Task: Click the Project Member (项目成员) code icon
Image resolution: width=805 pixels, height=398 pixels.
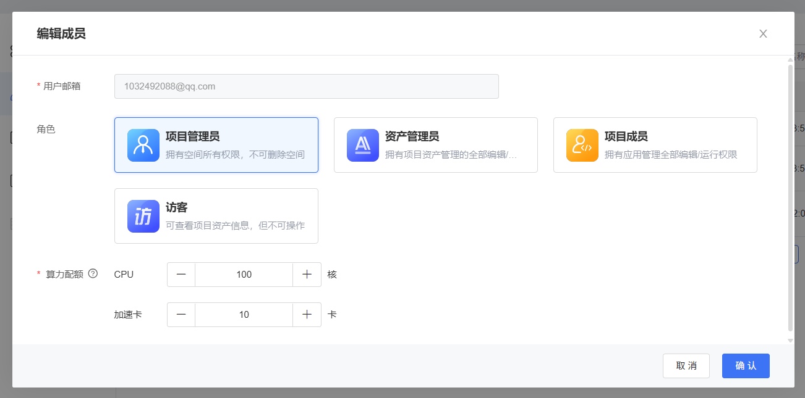Action: coord(582,145)
